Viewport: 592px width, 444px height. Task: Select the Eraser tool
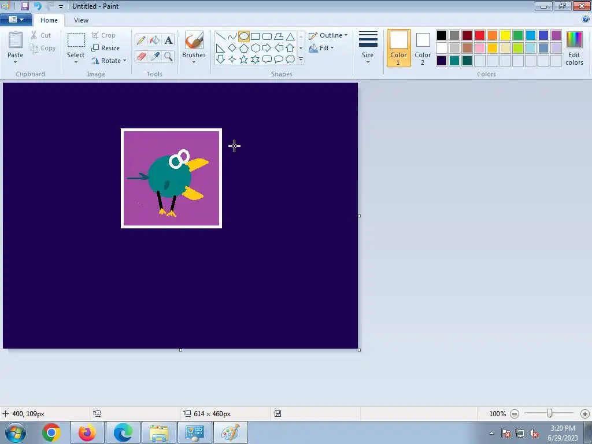141,56
